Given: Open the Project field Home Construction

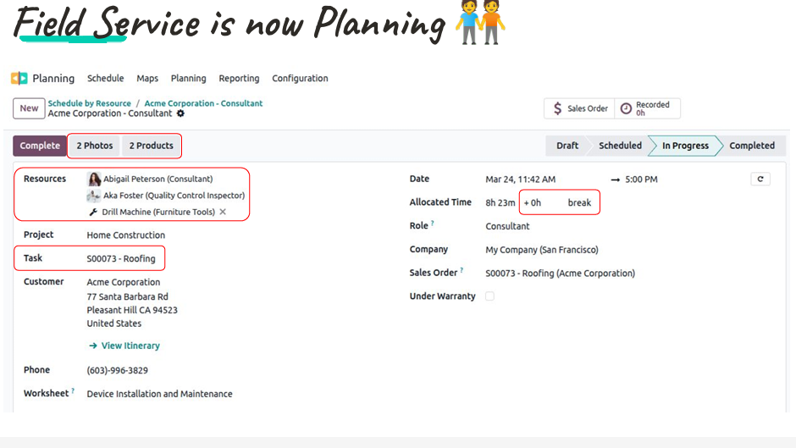Looking at the screenshot, I should (x=126, y=235).
